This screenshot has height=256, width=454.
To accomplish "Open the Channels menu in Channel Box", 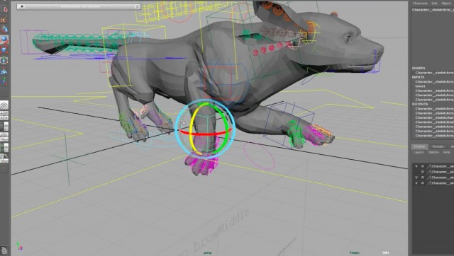I will coord(420,3).
